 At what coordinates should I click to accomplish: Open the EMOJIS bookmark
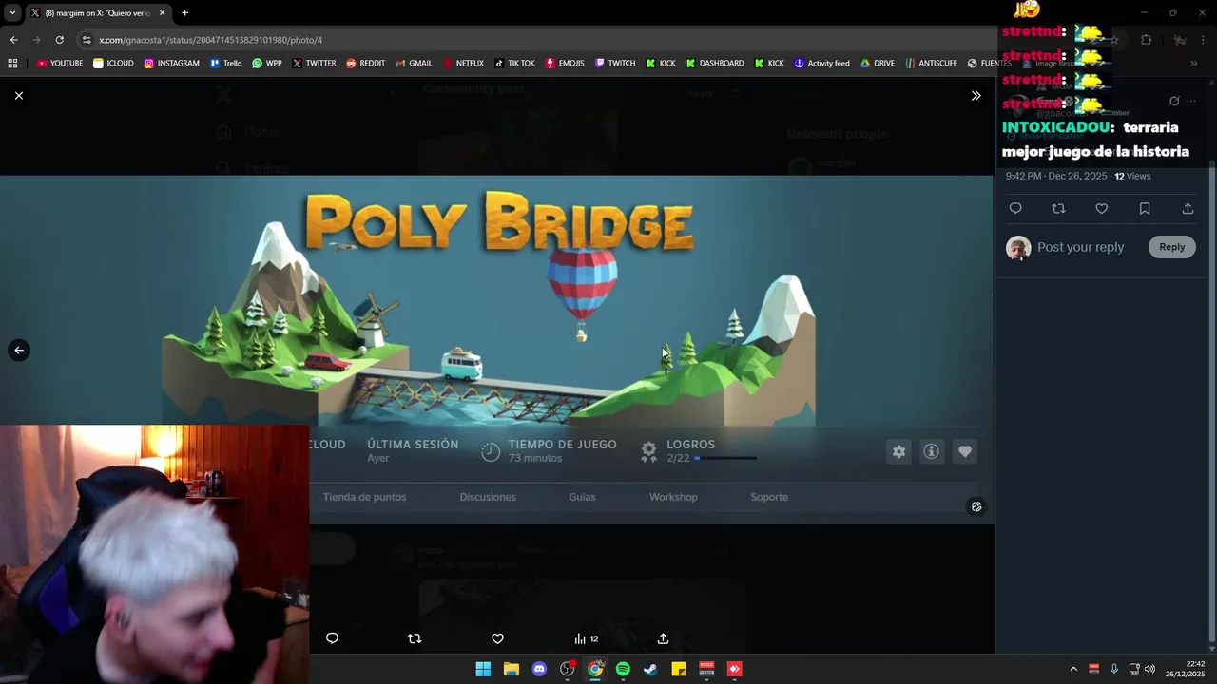[x=564, y=64]
